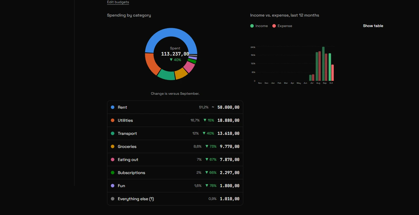This screenshot has height=215, width=419.
Task: Select the Utilities category row
Action: tap(175, 120)
